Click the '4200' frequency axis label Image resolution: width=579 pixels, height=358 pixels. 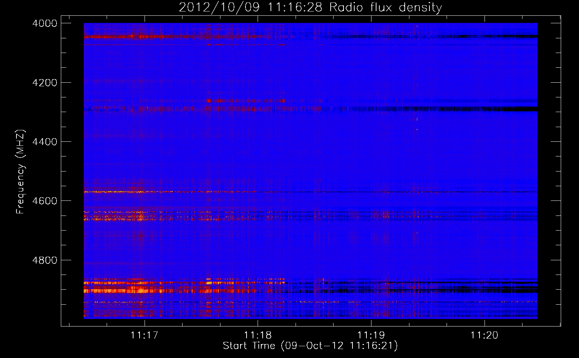45,83
